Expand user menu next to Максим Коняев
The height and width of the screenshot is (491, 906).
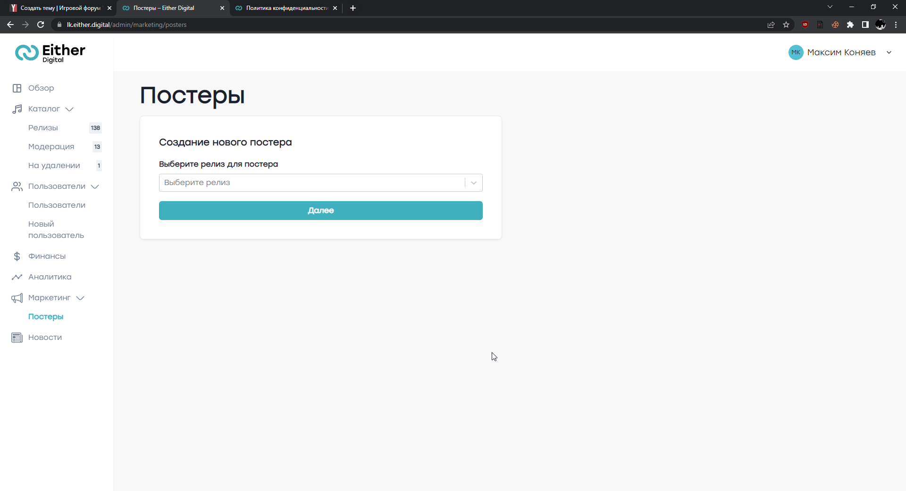(889, 52)
